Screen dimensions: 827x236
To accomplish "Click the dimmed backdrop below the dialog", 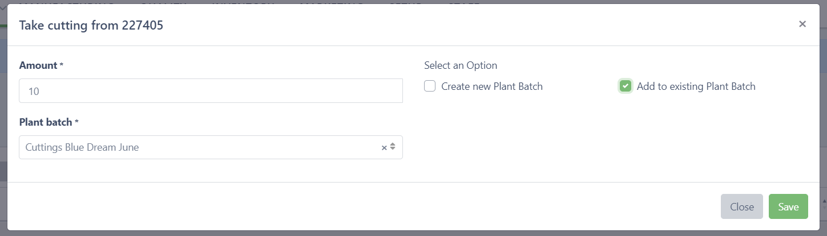I will click(x=400, y=233).
